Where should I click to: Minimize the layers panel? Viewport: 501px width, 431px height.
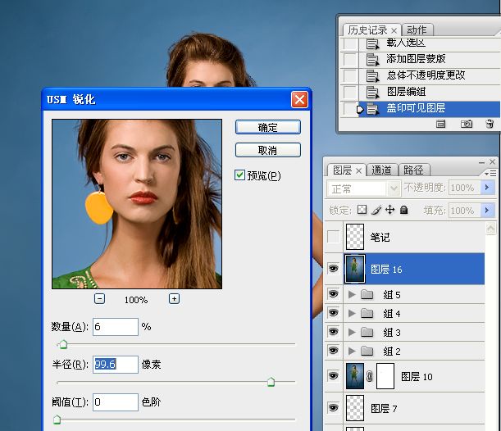482,162
